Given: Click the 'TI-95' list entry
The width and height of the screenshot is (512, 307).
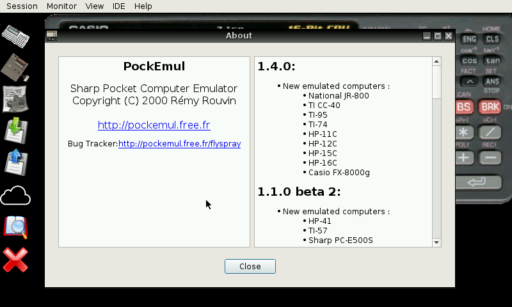Looking at the screenshot, I should [317, 115].
